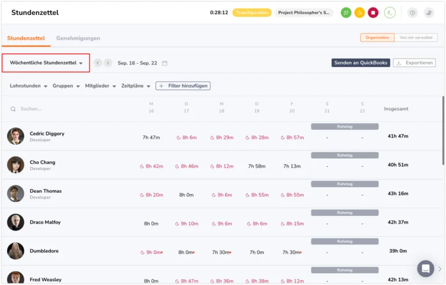Click Draco Malfoy's total 42h 37m
The width and height of the screenshot is (446, 285).
click(x=398, y=222)
